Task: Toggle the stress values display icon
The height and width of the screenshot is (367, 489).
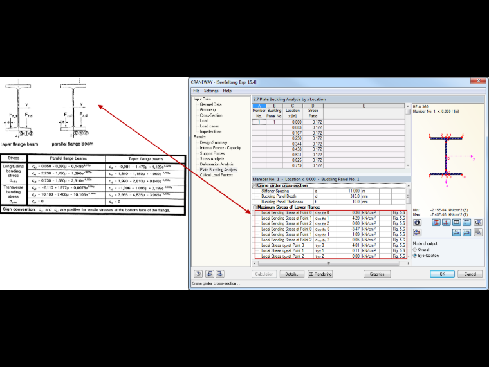Action: click(457, 232)
